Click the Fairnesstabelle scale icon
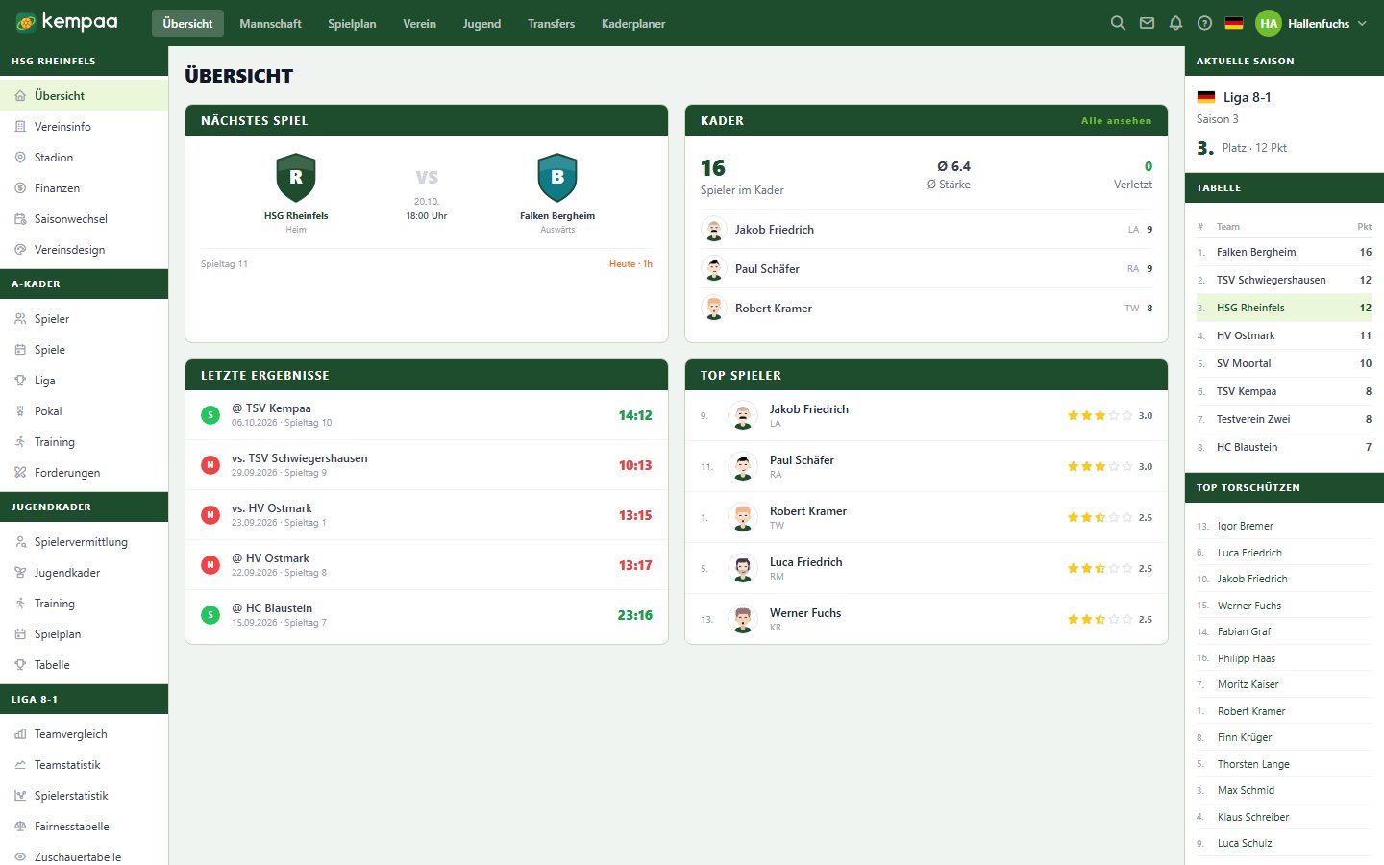 point(20,827)
